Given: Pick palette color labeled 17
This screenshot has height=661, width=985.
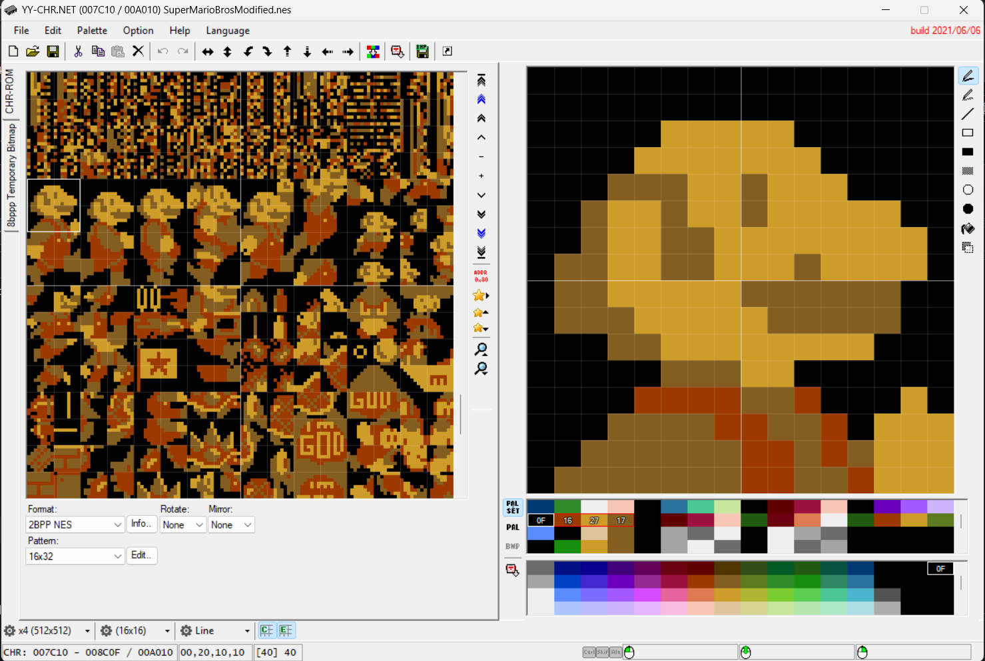Looking at the screenshot, I should pos(621,521).
